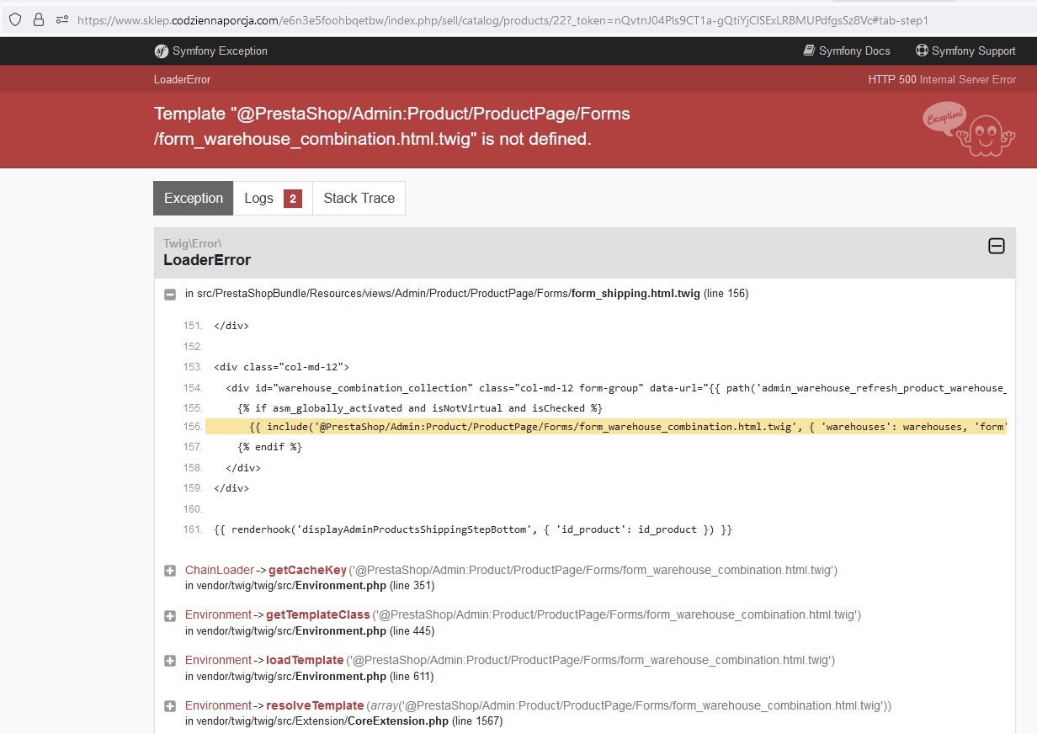Open the Stack Trace tab
1037x734 pixels.
tap(359, 198)
